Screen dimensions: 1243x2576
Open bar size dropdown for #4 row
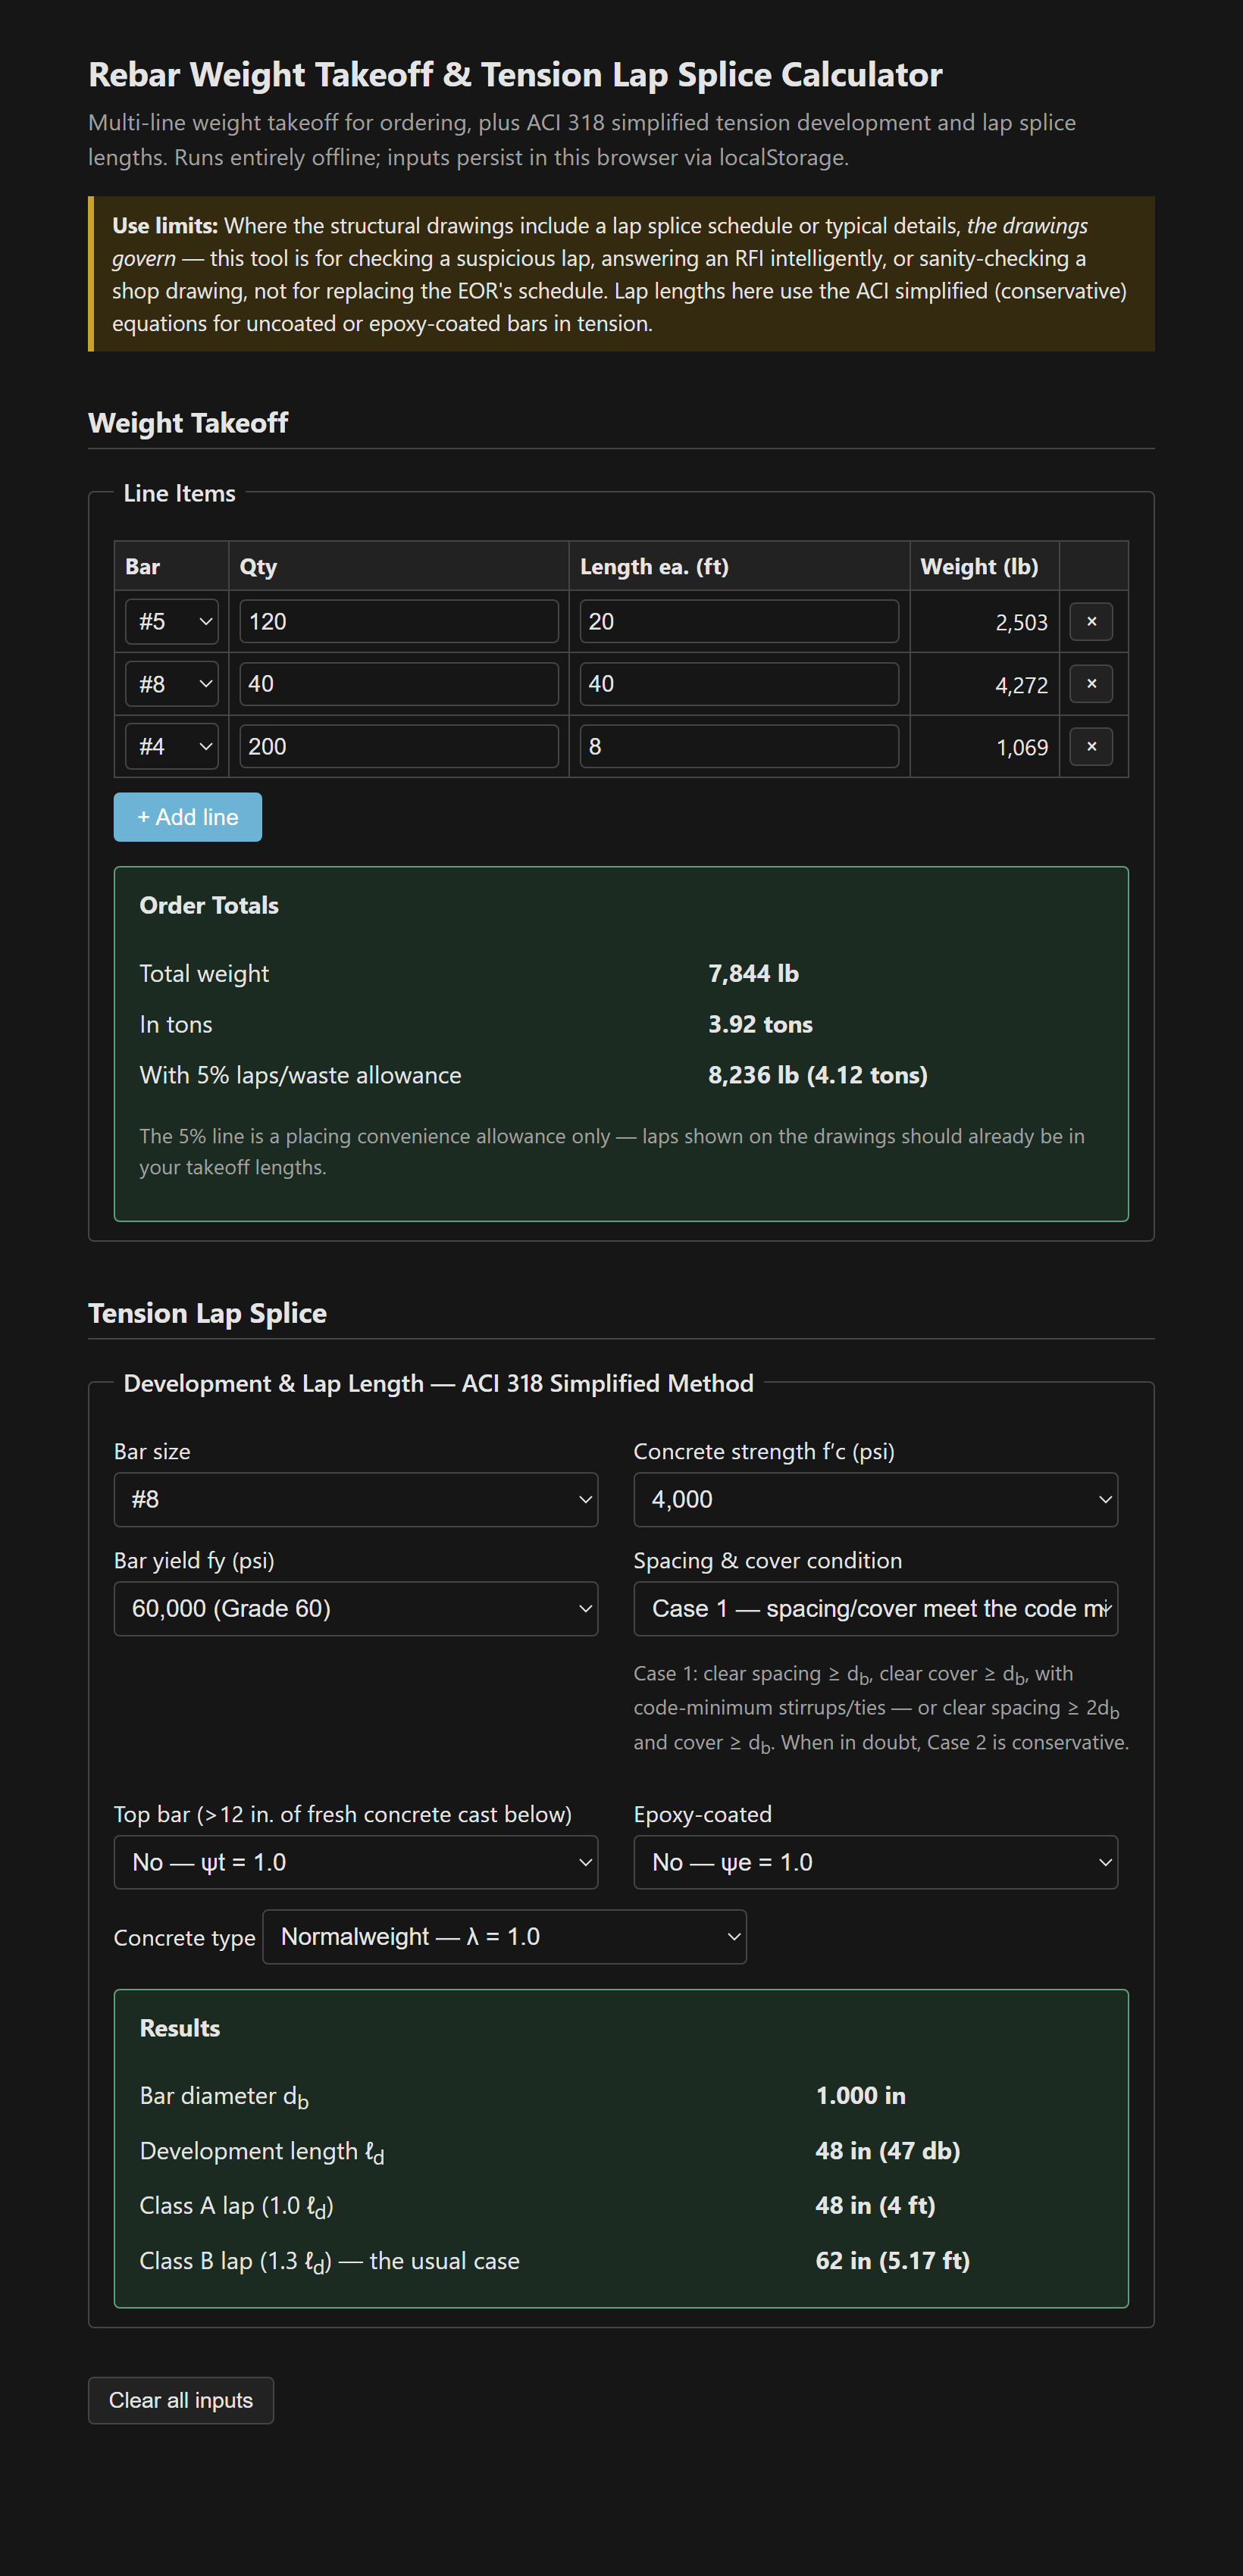(172, 746)
